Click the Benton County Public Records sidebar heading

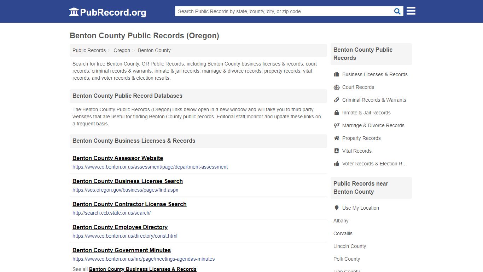pos(363,54)
